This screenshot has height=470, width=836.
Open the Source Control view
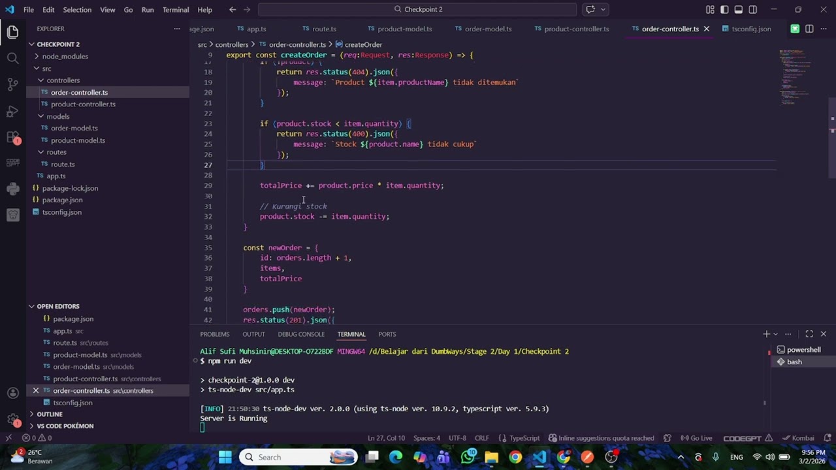[x=12, y=85]
